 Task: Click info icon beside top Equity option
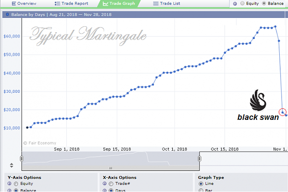(x=235, y=4)
